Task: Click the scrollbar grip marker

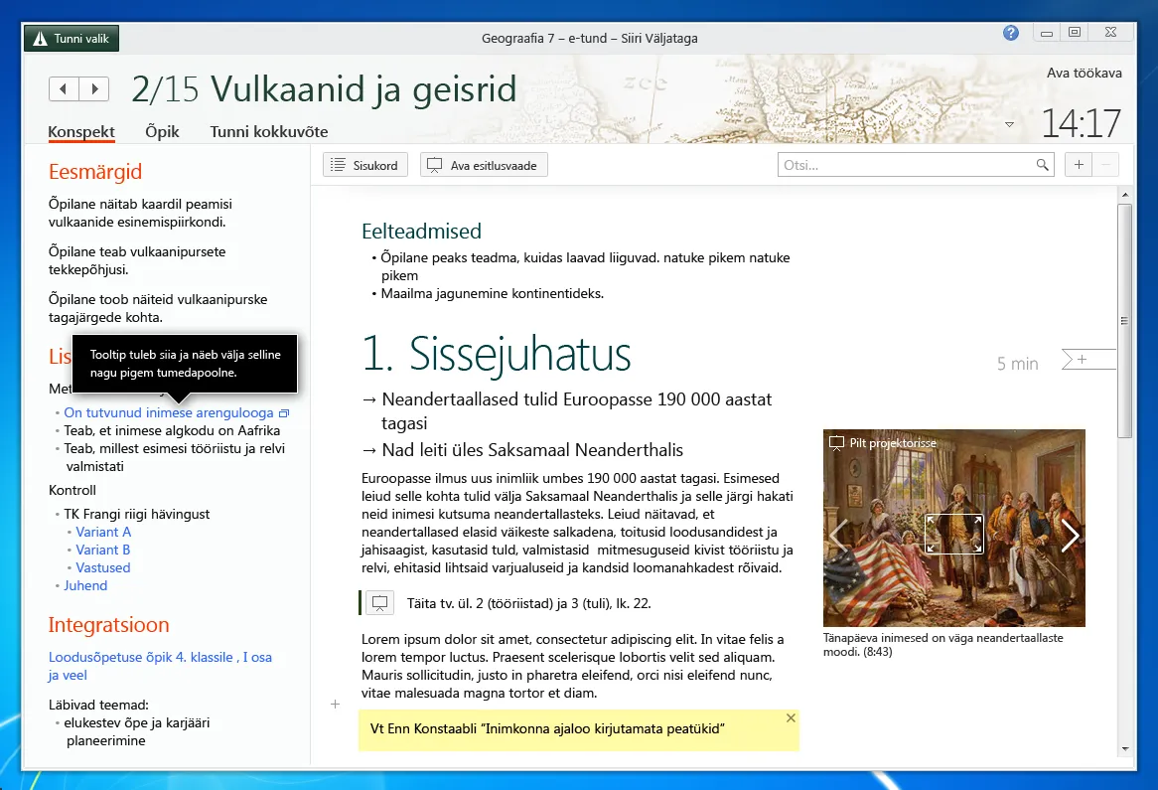Action: point(1125,321)
